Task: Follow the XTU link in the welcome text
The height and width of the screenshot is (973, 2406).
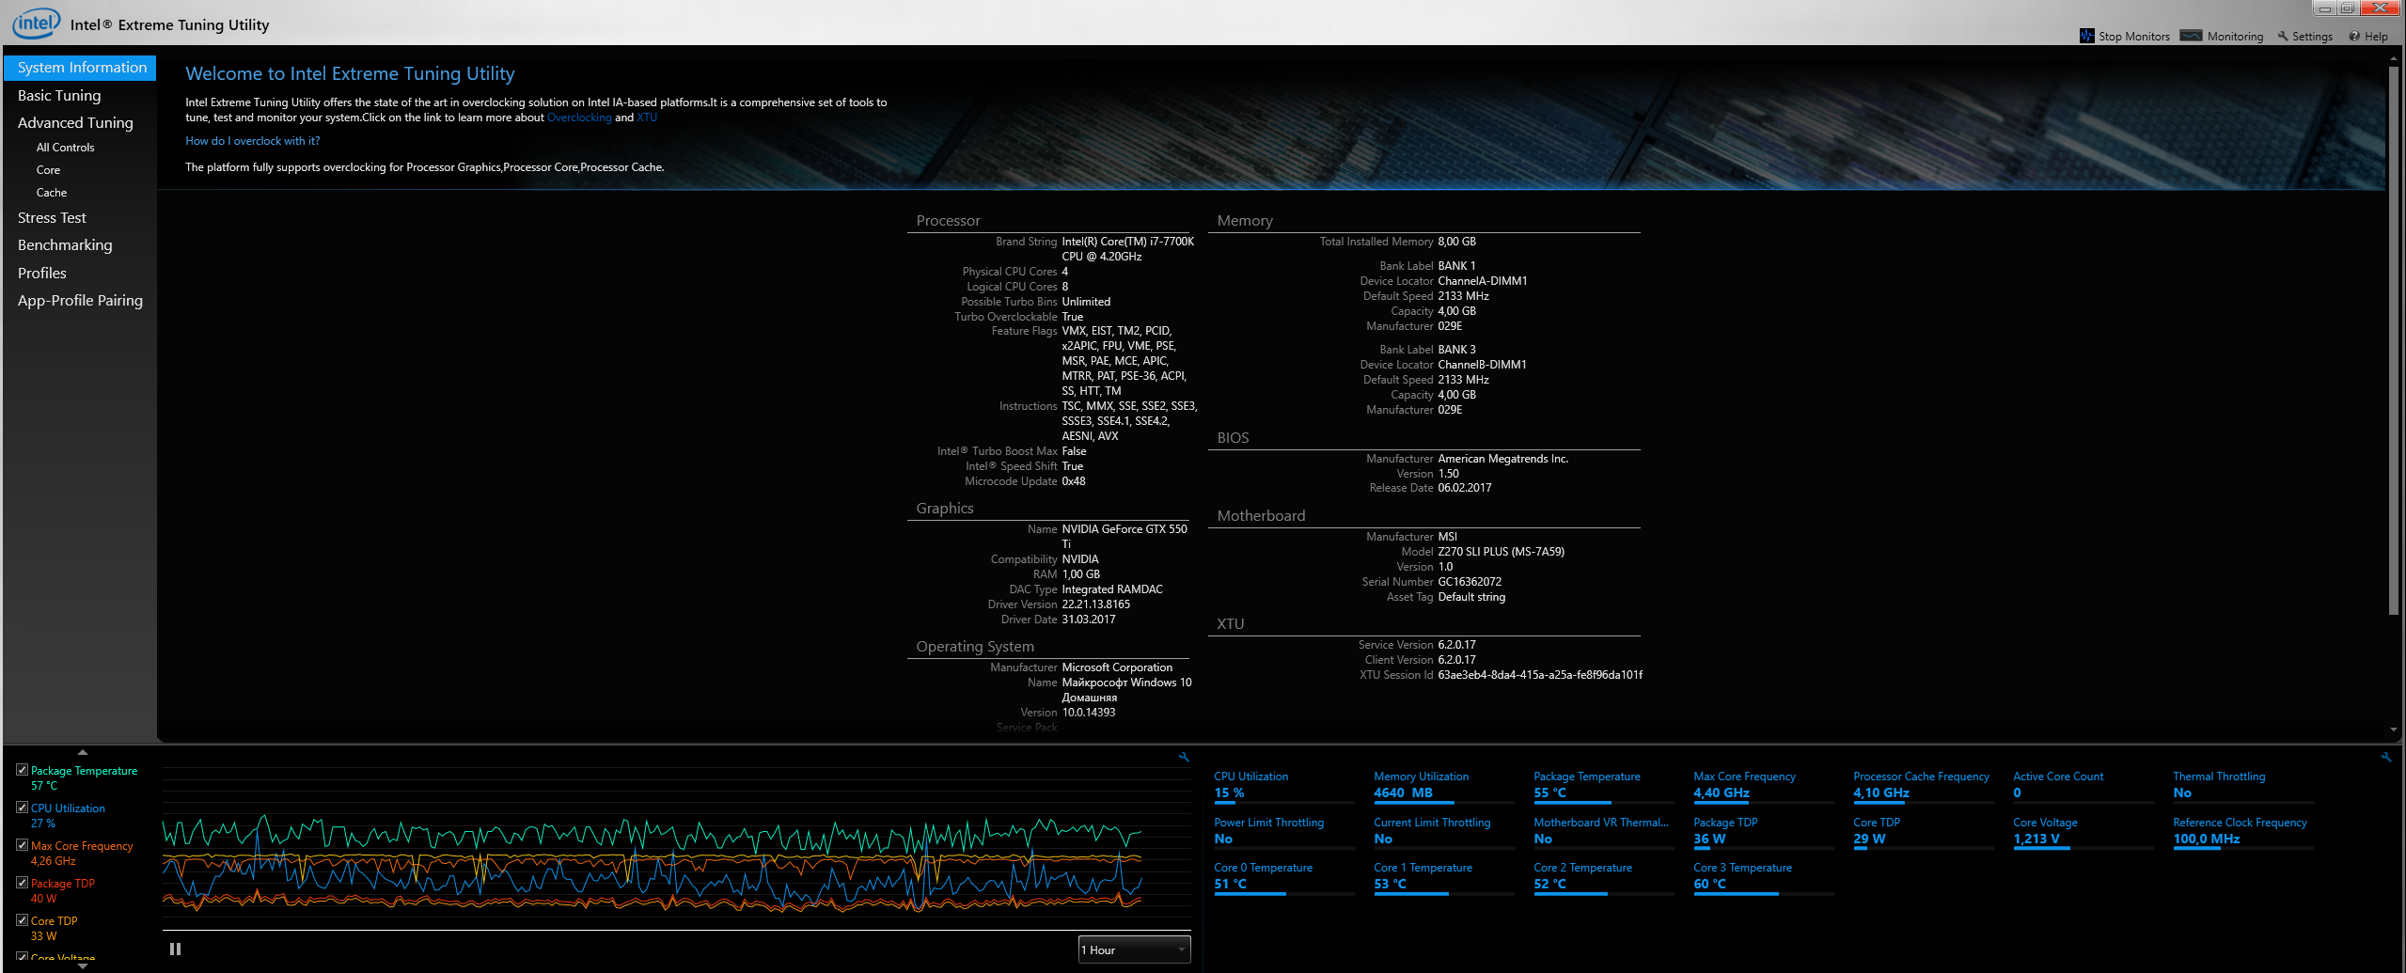Action: [x=647, y=118]
